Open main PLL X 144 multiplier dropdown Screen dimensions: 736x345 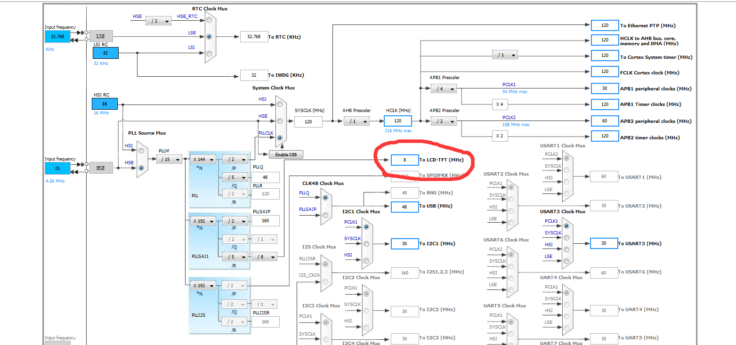[x=203, y=159]
